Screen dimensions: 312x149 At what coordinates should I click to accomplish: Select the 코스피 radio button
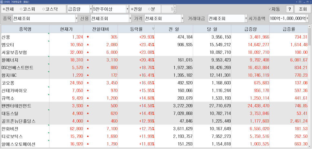click(x=27, y=9)
